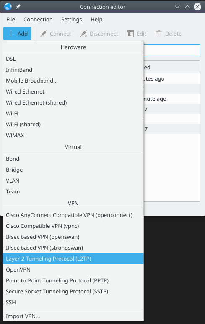The image size is (205, 324).
Task: Click the search input field
Action: pos(172,51)
